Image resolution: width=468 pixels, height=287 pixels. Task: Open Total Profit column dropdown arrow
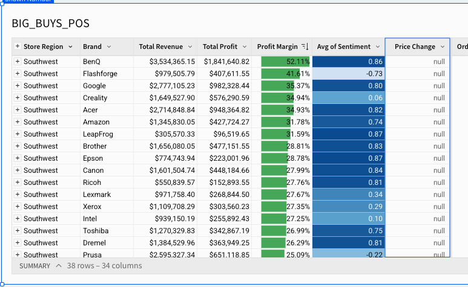[x=245, y=47]
